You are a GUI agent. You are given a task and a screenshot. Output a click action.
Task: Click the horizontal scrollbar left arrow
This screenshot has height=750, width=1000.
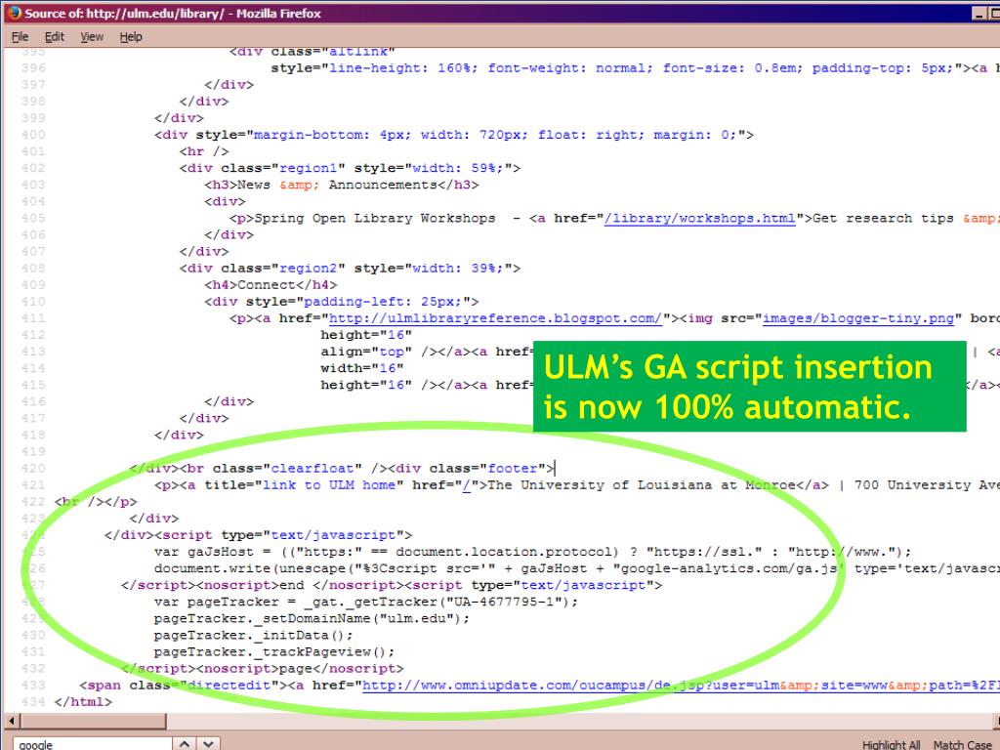[x=11, y=722]
